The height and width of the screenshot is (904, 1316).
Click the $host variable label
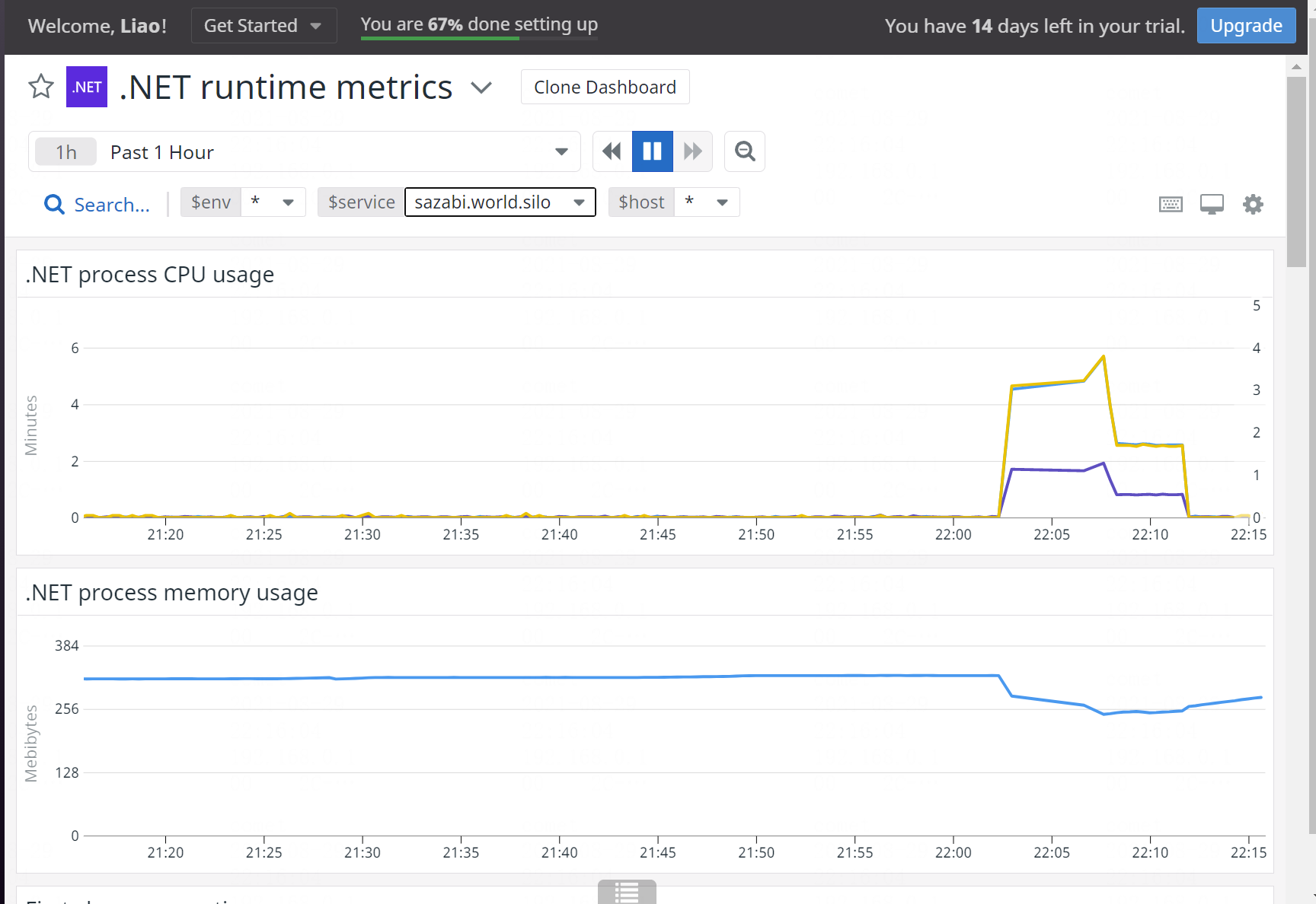point(641,202)
